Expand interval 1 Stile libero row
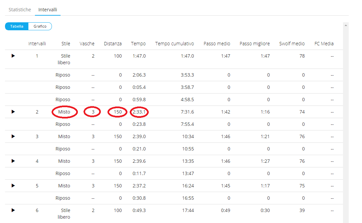The width and height of the screenshot is (362, 223). pos(13,56)
